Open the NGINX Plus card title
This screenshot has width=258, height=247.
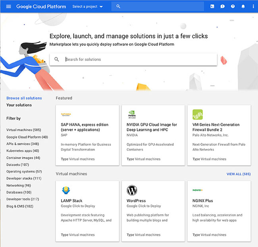(x=203, y=201)
